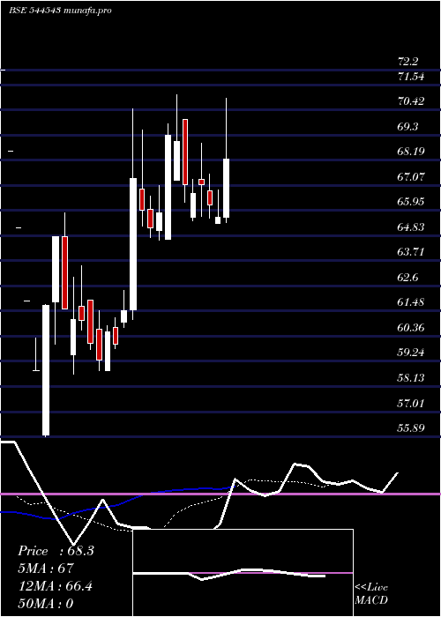
Task: Click the '50MA : 0' readout
Action: pyautogui.click(x=45, y=604)
